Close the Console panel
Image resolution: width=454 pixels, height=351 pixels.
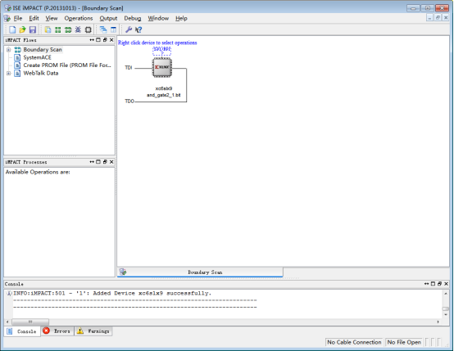(x=446, y=284)
